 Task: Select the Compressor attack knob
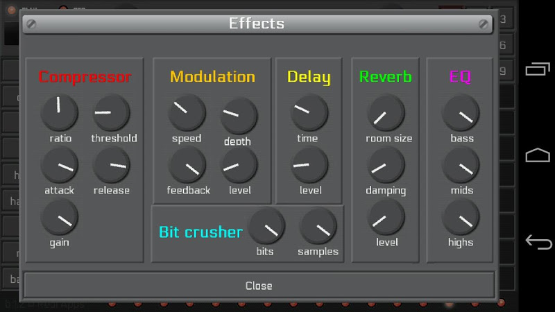[59, 165]
